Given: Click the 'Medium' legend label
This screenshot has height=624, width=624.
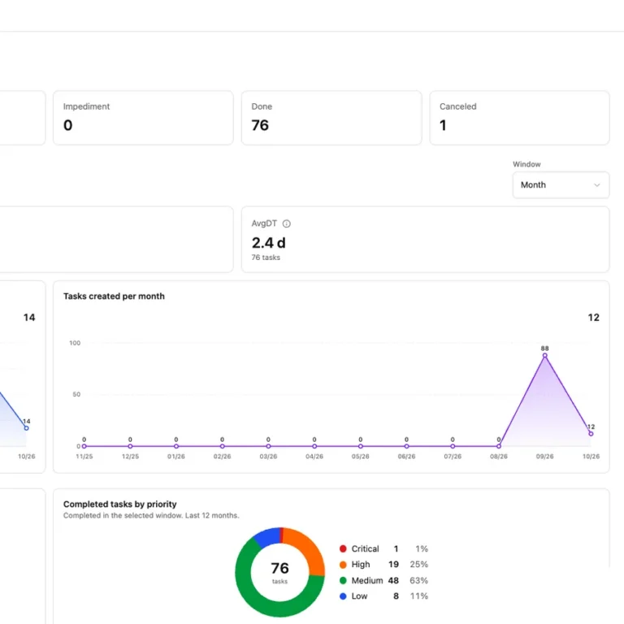Looking at the screenshot, I should point(367,581).
